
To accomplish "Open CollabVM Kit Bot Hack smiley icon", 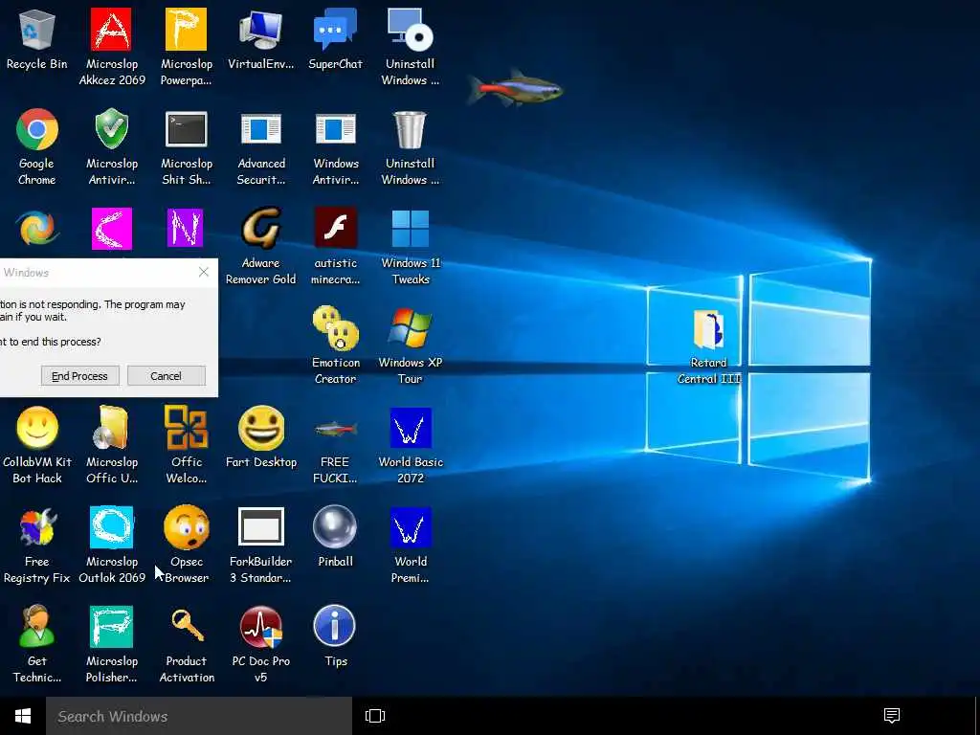I will pos(37,428).
